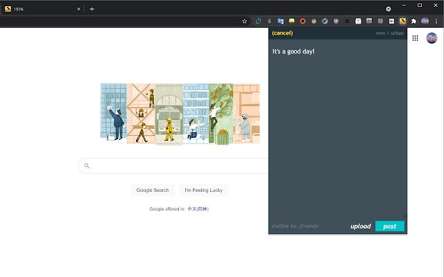Submit with the post button

[x=390, y=226]
